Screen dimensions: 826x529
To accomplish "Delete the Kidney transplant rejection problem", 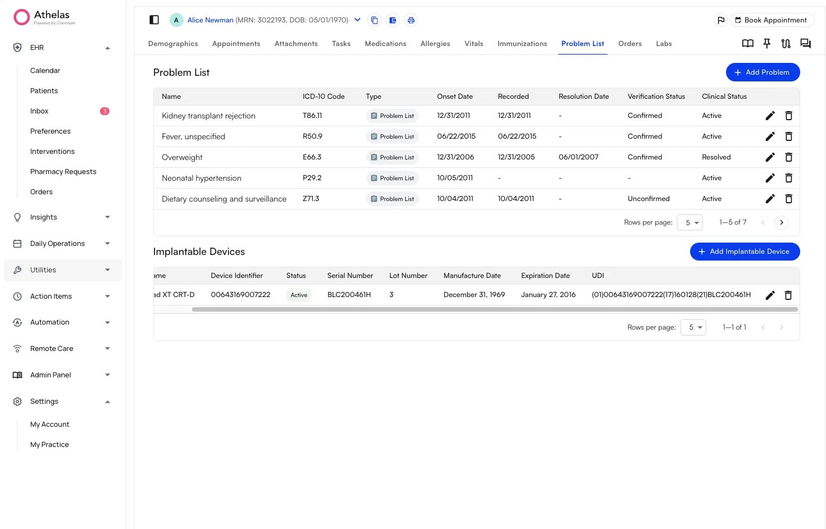I will click(x=788, y=116).
